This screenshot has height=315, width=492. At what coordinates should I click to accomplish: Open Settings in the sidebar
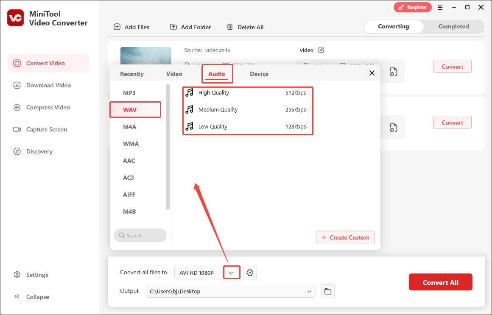pyautogui.click(x=31, y=275)
